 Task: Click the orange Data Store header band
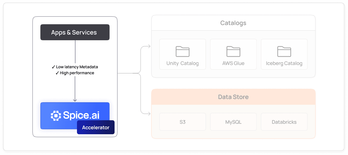click(233, 97)
